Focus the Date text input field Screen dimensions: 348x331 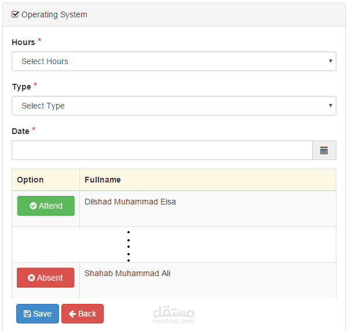[x=162, y=150]
